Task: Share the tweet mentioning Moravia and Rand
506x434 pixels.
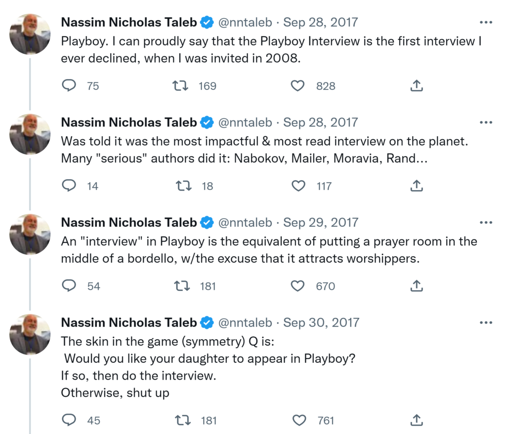Action: point(417,186)
